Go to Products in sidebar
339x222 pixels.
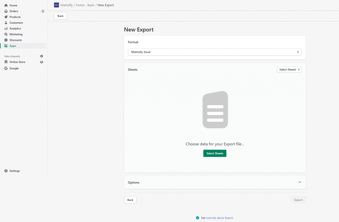tap(15, 17)
